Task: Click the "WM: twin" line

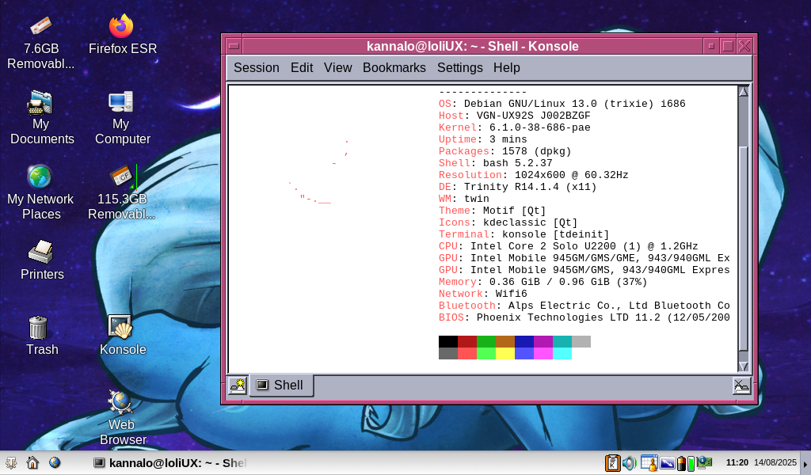Action: [x=463, y=199]
